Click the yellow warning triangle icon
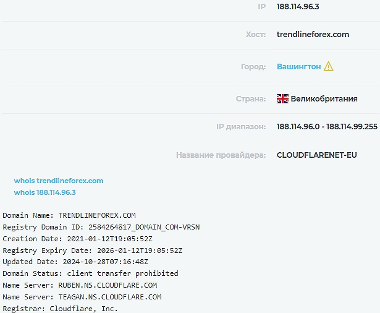This screenshot has width=380, height=313. (x=329, y=66)
